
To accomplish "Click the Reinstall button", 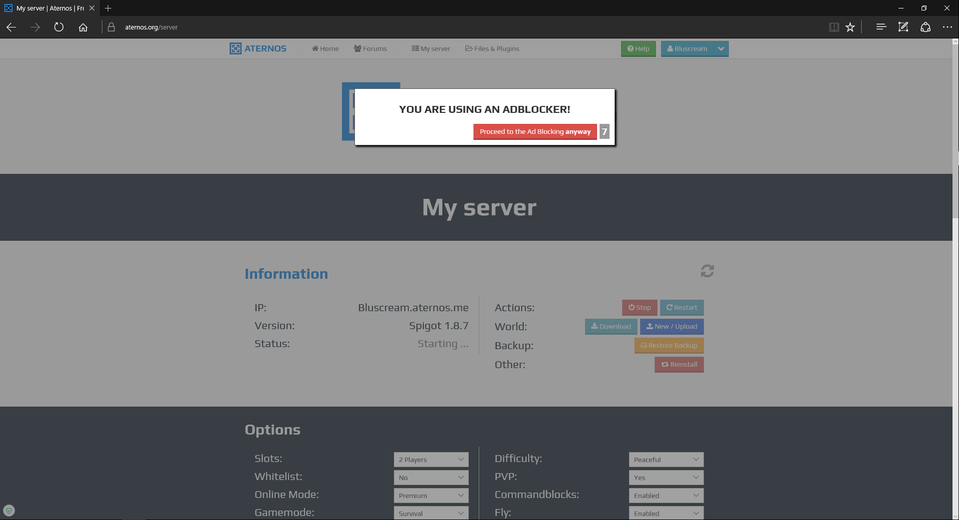I will (679, 365).
